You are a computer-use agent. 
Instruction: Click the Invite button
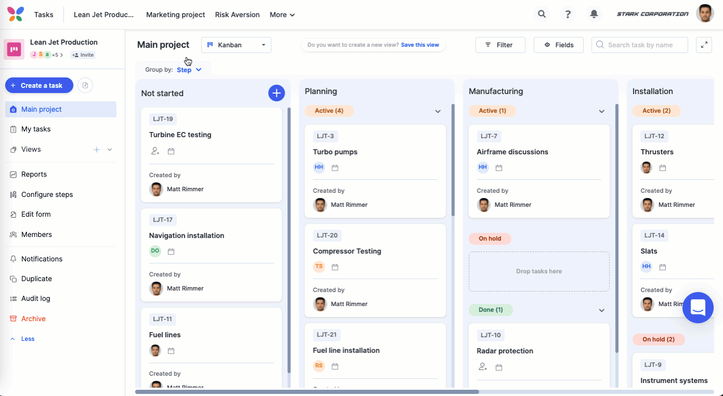[83, 55]
